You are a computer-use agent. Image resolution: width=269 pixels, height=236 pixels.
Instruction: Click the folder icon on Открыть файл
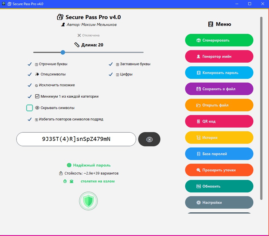pyautogui.click(x=198, y=105)
